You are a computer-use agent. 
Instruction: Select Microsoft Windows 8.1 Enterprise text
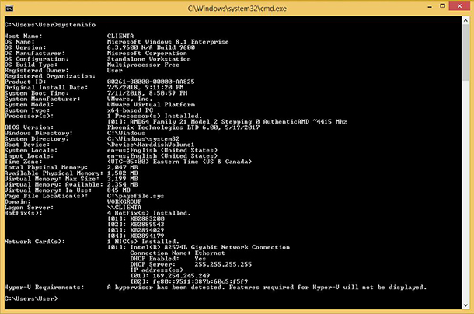pos(168,42)
